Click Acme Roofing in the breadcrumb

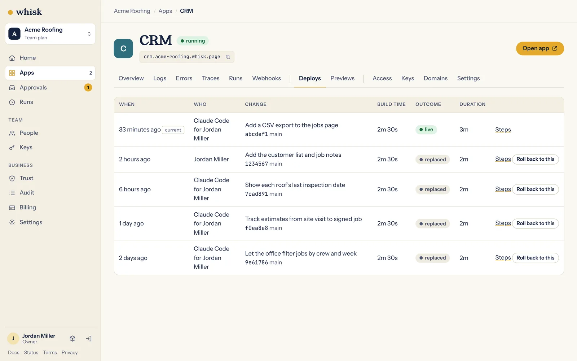click(x=132, y=11)
